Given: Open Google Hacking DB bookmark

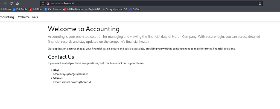Looking at the screenshot, I should tap(115, 10).
